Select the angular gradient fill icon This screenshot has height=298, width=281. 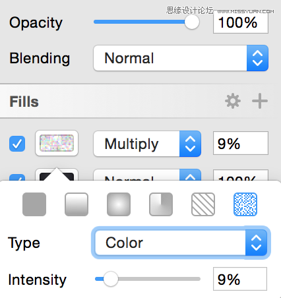pyautogui.click(x=161, y=204)
